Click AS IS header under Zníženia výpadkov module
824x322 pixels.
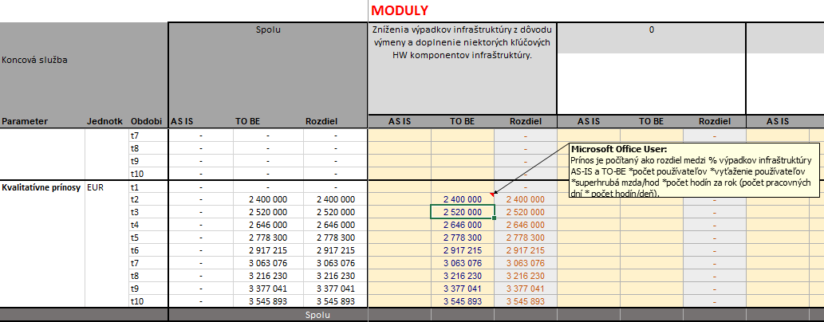pos(400,121)
